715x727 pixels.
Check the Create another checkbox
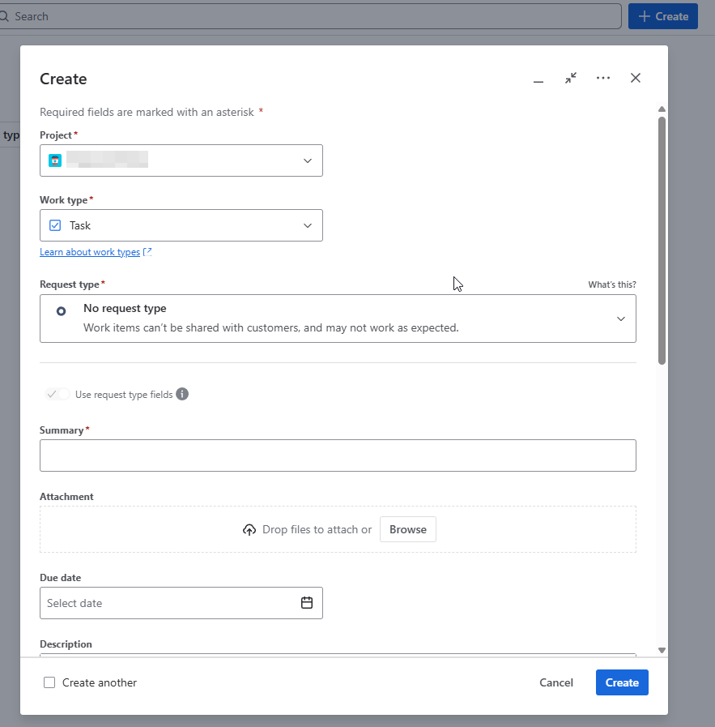click(49, 682)
